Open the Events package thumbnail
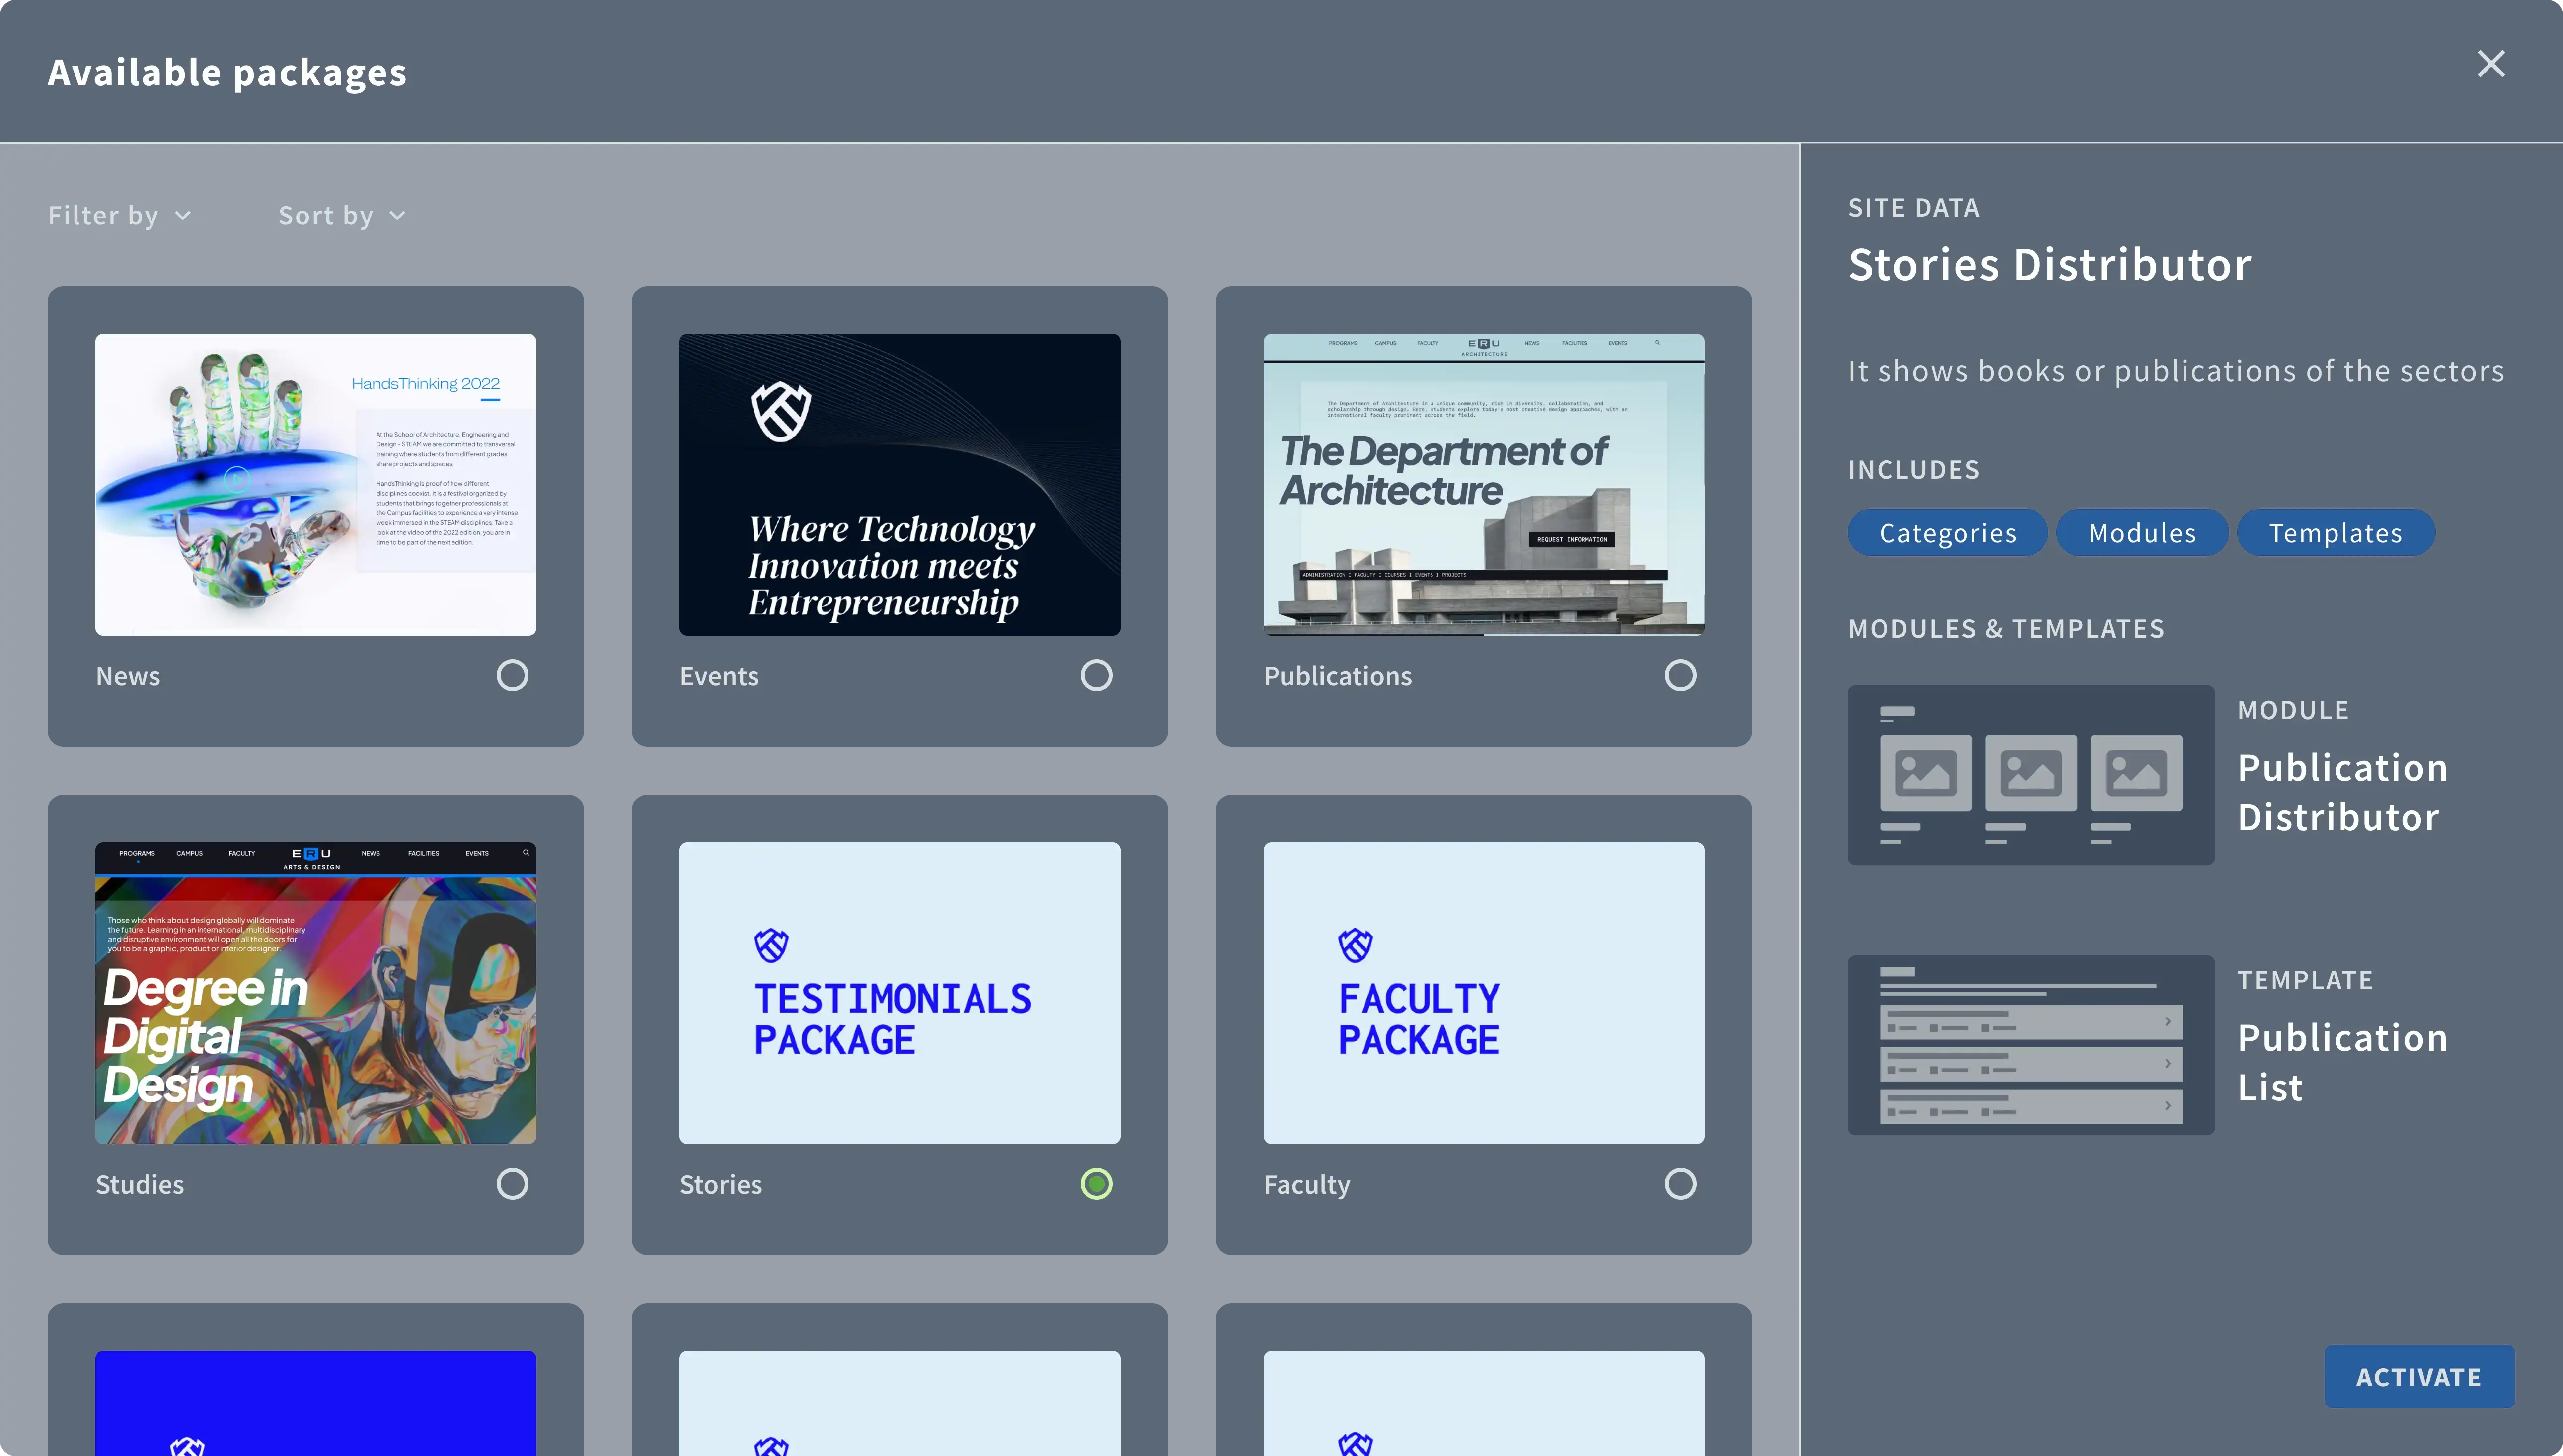 pyautogui.click(x=899, y=484)
